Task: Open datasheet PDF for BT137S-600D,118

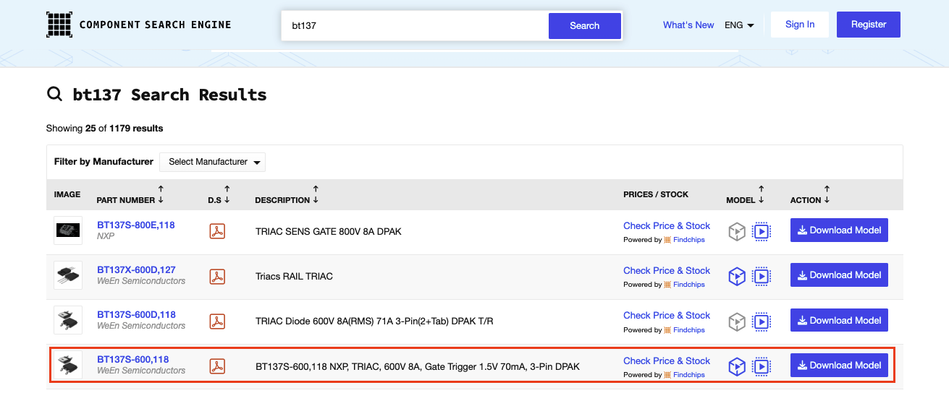Action: pos(217,321)
